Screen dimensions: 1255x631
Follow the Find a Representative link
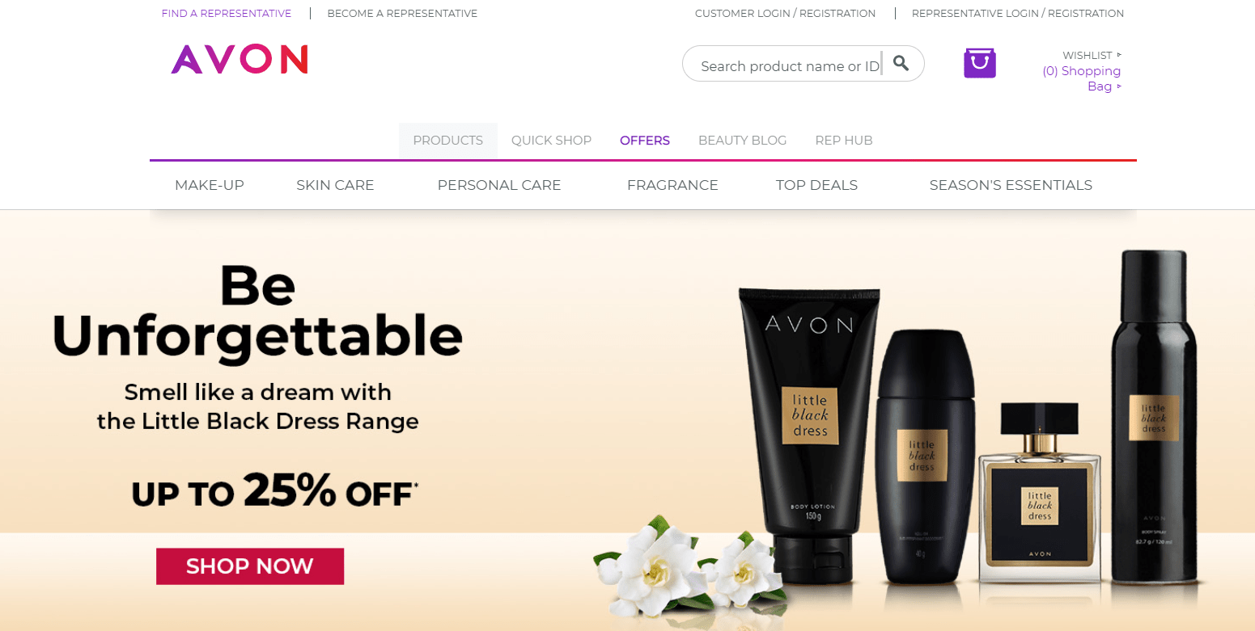(227, 14)
